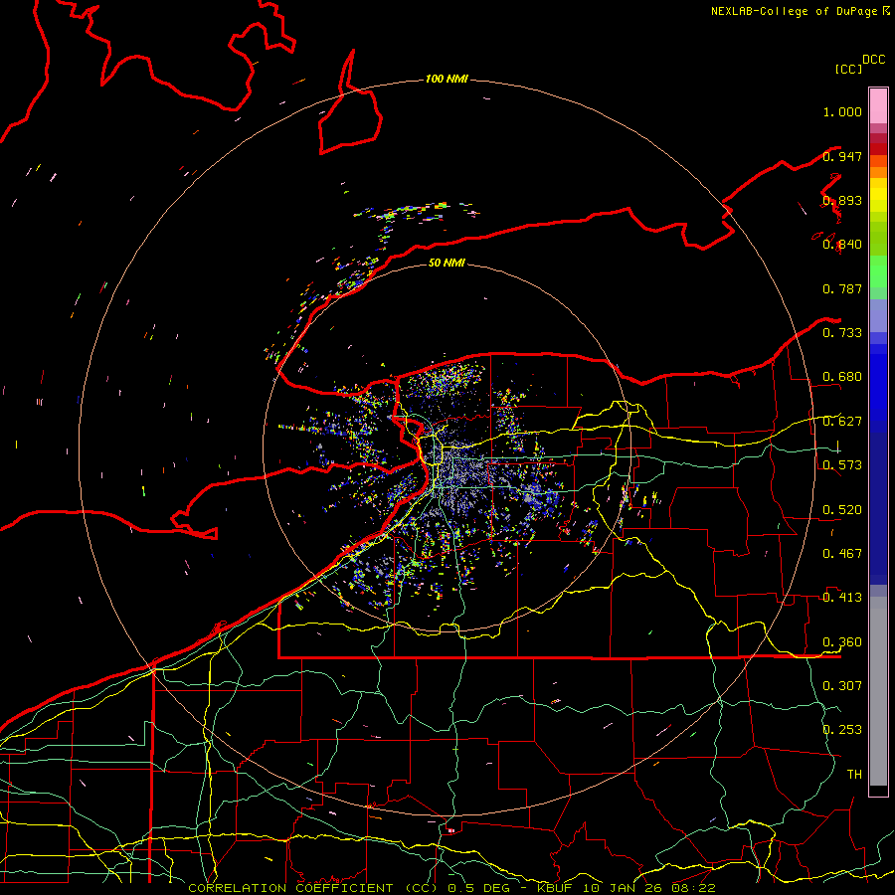Screen dimensions: 895x895
Task: Click the [CC] units label
Action: click(x=848, y=69)
